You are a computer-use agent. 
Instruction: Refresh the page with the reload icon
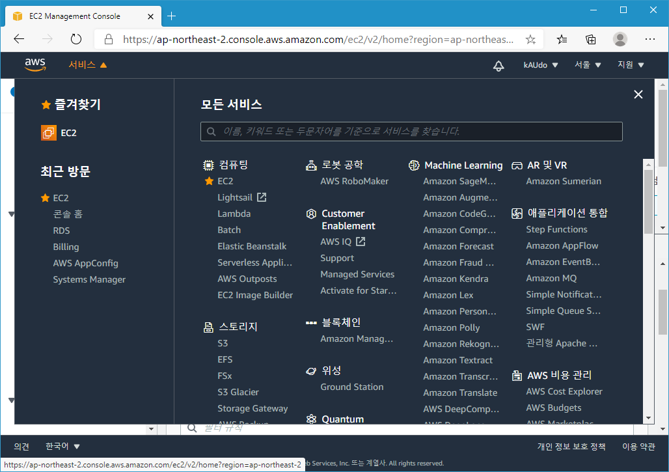[76, 39]
